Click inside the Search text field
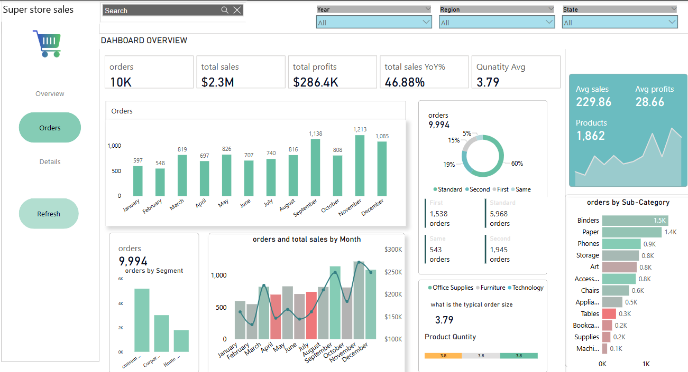Image resolution: width=688 pixels, height=372 pixels. [161, 11]
